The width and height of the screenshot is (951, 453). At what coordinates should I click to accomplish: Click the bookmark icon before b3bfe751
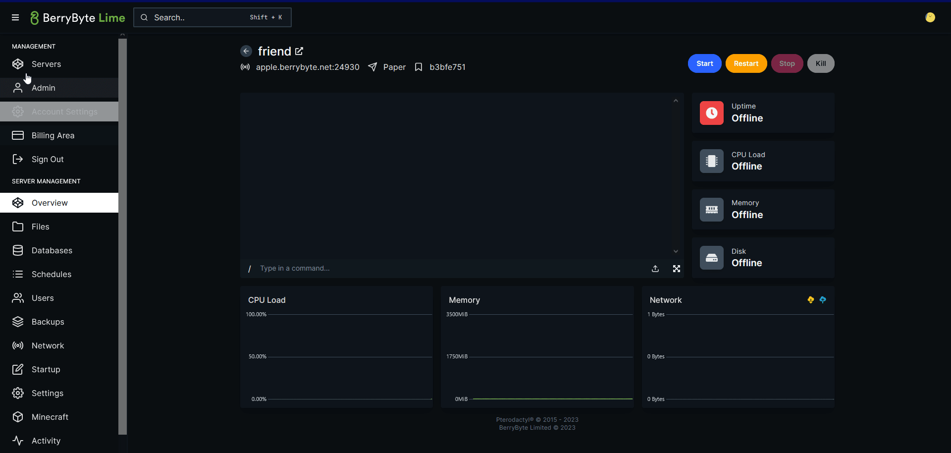click(419, 67)
